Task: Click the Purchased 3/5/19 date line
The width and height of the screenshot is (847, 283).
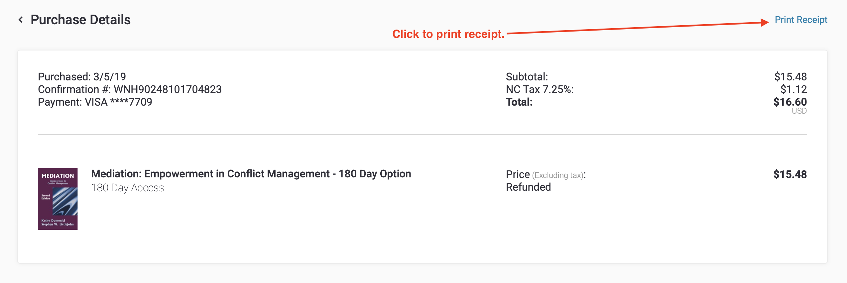Action: 82,77
